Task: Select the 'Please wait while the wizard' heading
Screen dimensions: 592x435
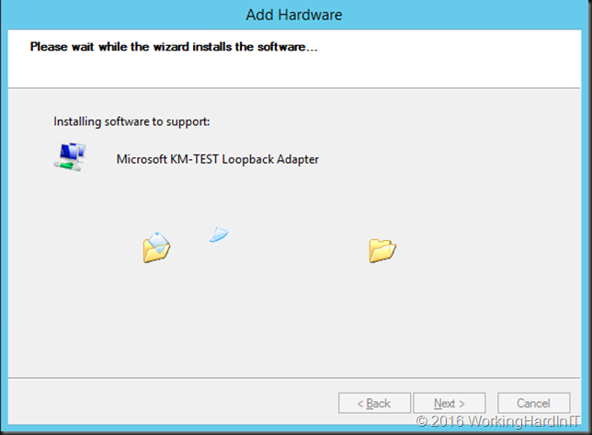Action: [174, 47]
